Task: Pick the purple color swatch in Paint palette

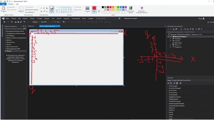Action: tap(126, 7)
